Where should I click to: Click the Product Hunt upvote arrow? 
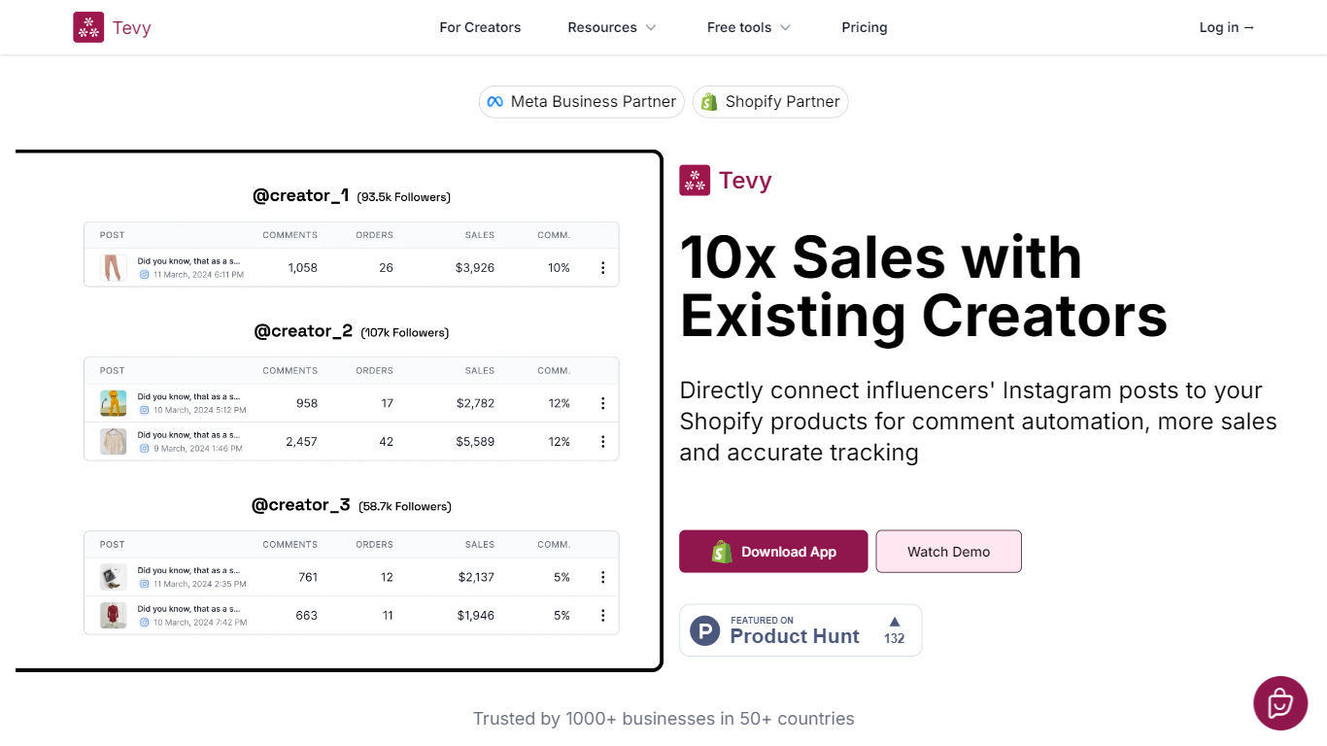coord(895,622)
